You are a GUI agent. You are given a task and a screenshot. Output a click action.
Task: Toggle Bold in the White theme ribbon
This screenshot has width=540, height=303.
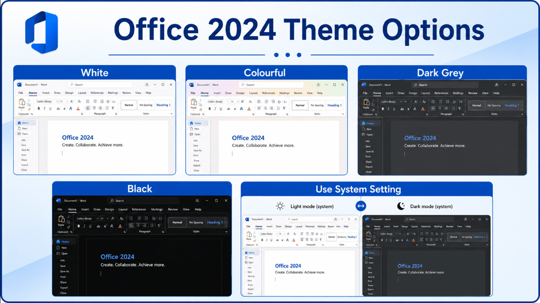click(39, 109)
